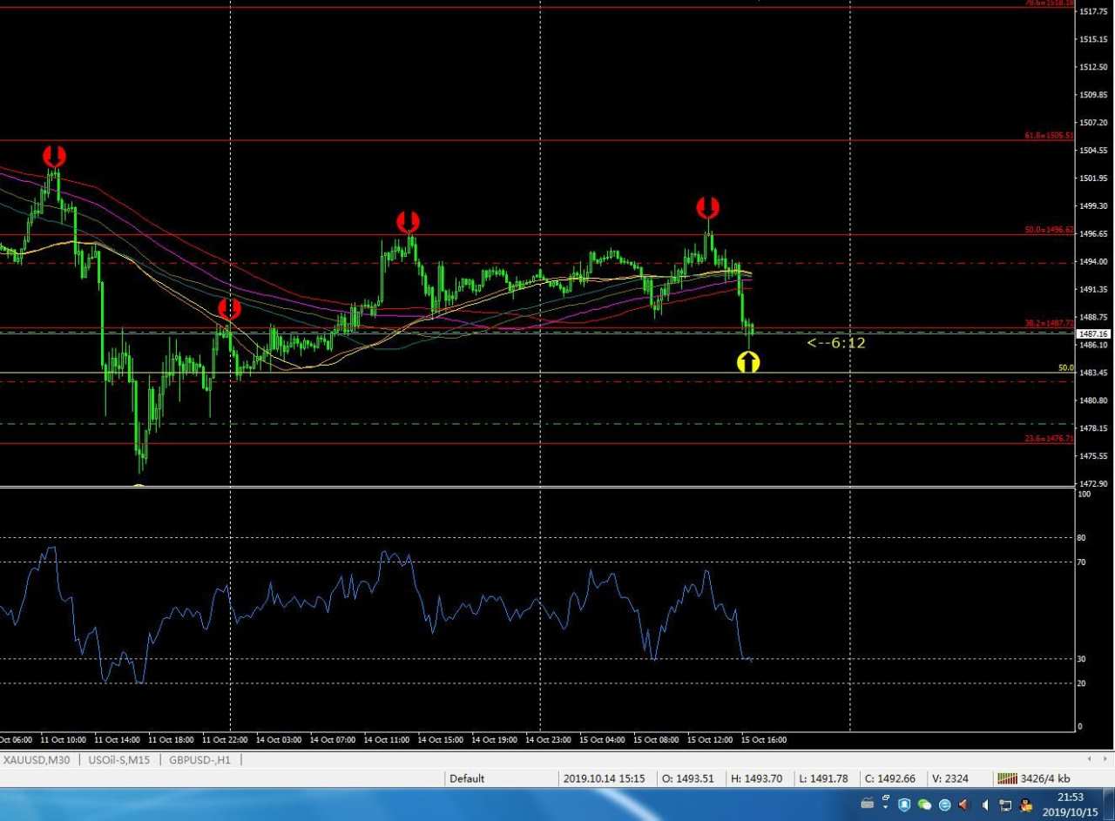Select the 61.8=1505.51 Fibonacci level label
Viewport: 1115px width, 821px height.
coord(1049,136)
